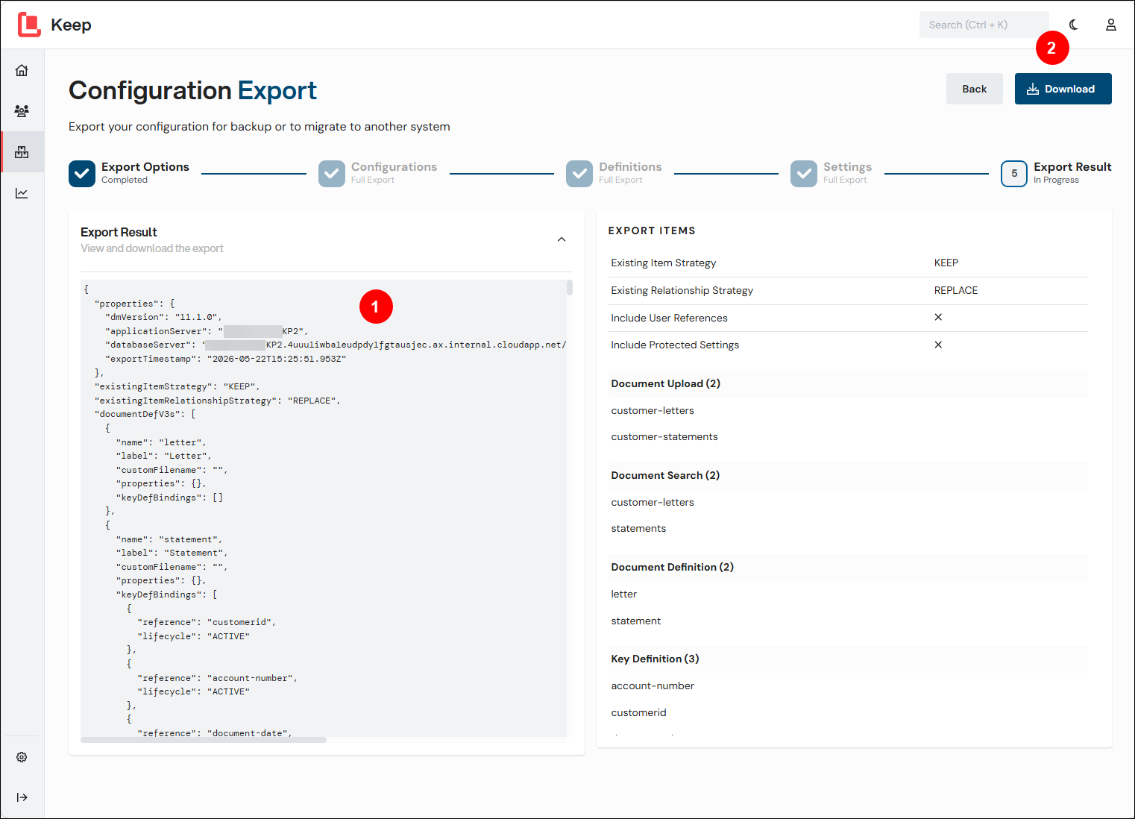Click the JSON horizontal scrollbar thumb

pos(204,740)
